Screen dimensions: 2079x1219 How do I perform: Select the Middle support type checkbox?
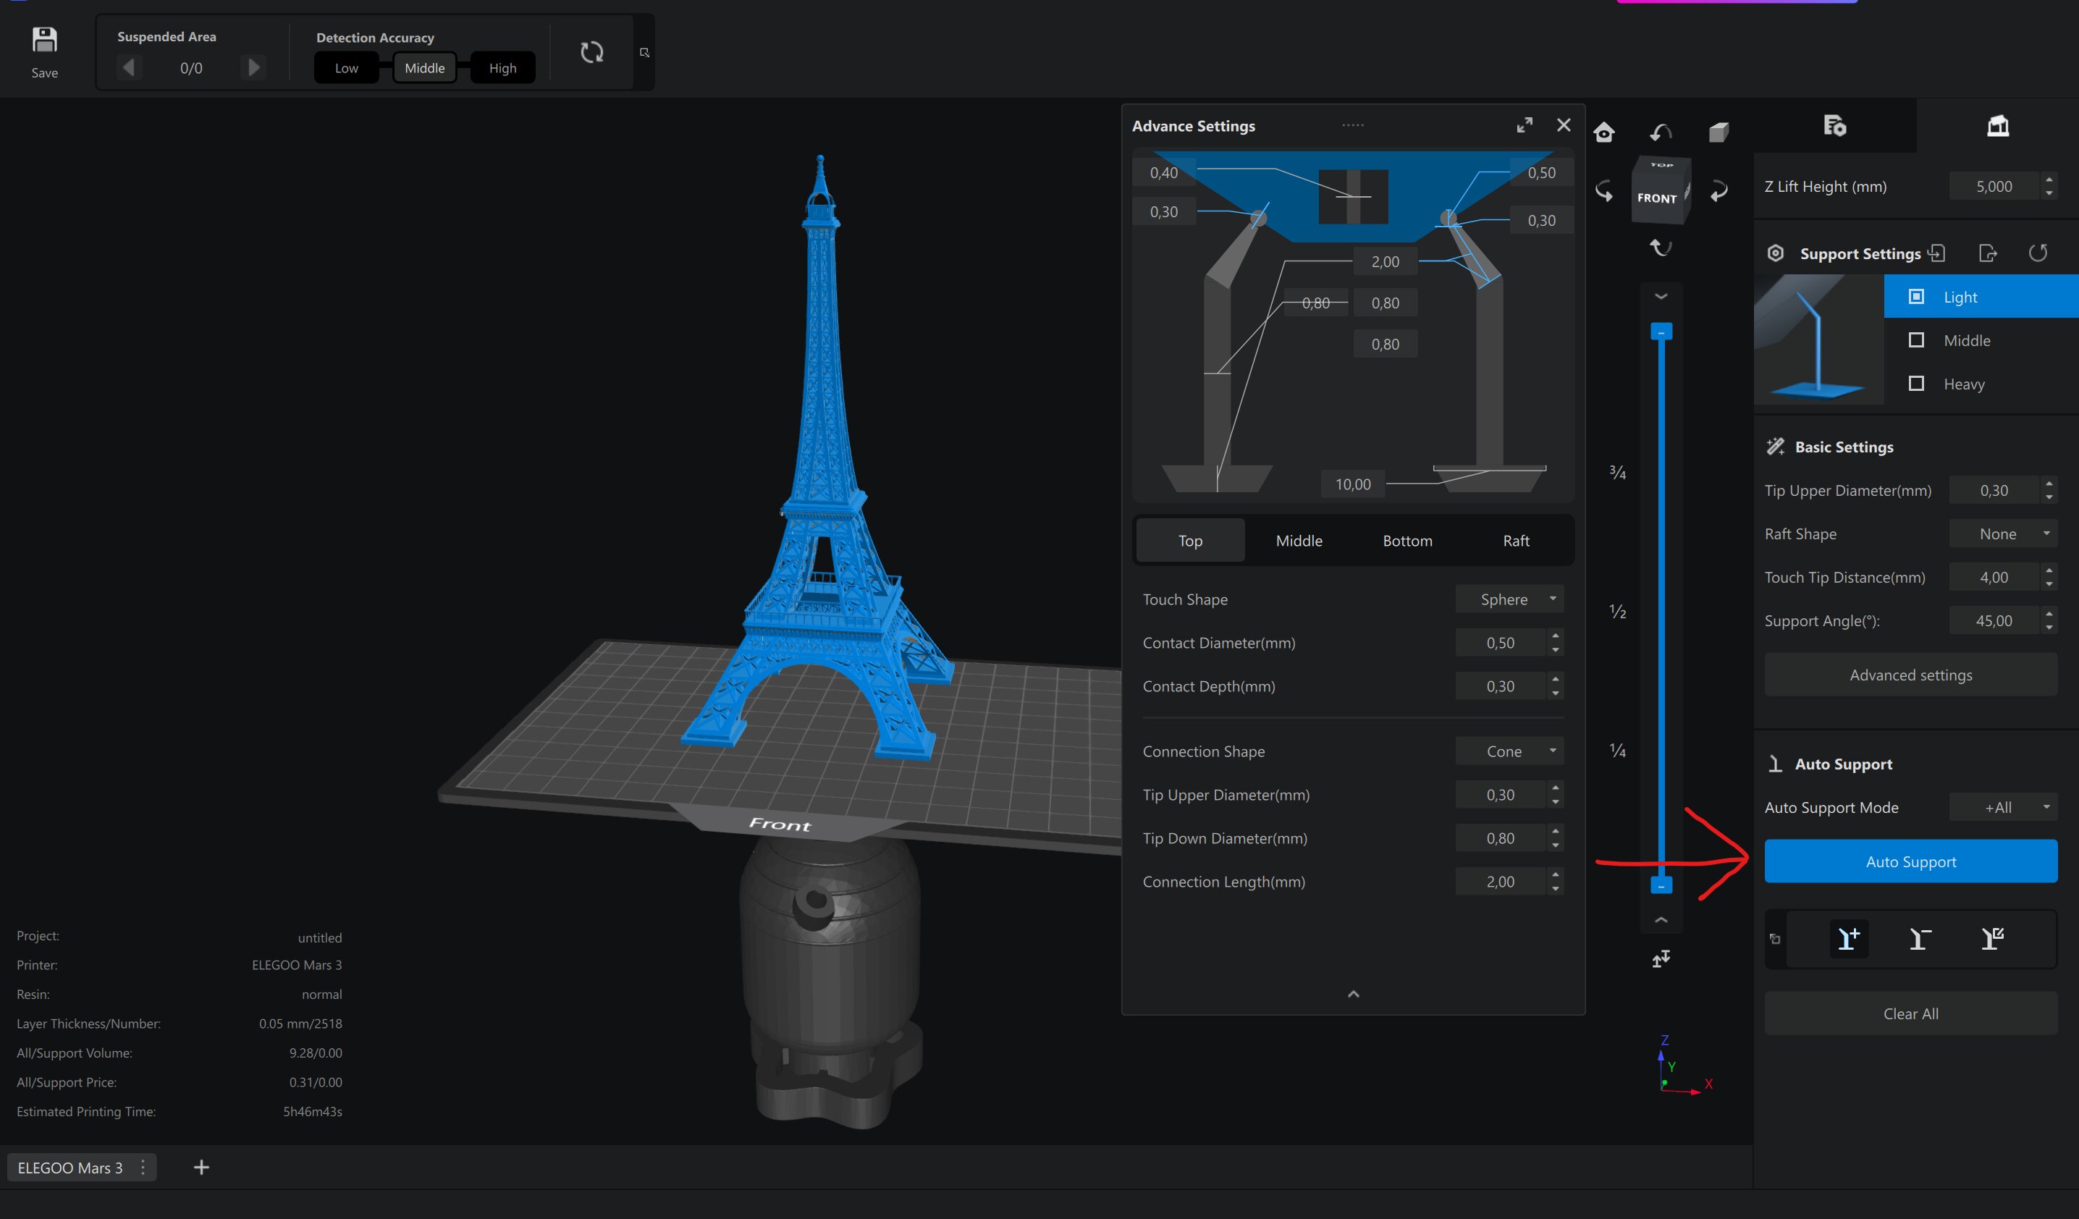1916,339
